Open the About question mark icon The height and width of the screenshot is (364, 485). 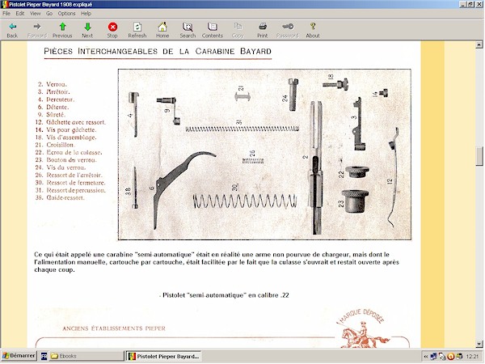[x=313, y=27]
